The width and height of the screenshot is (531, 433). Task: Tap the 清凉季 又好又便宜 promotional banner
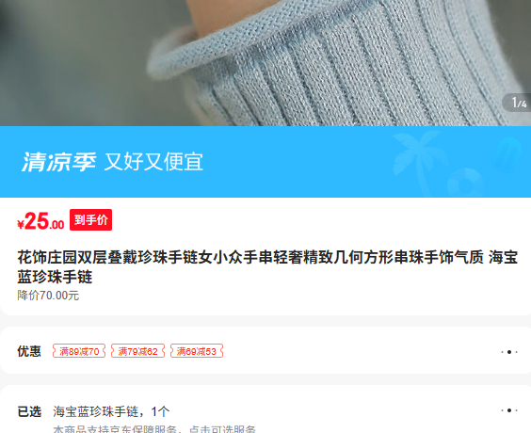tap(265, 162)
